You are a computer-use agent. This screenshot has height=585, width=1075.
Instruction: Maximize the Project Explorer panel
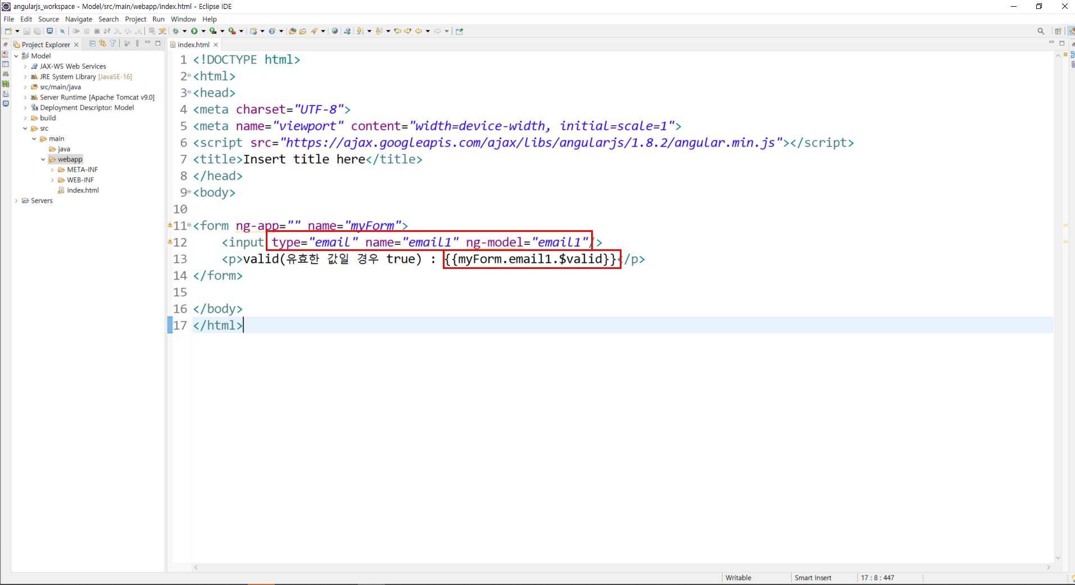158,43
